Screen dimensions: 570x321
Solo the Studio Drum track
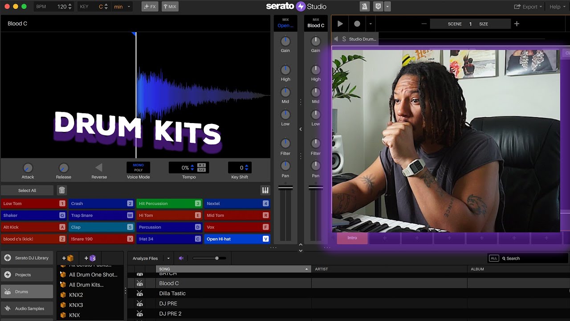tap(344, 39)
